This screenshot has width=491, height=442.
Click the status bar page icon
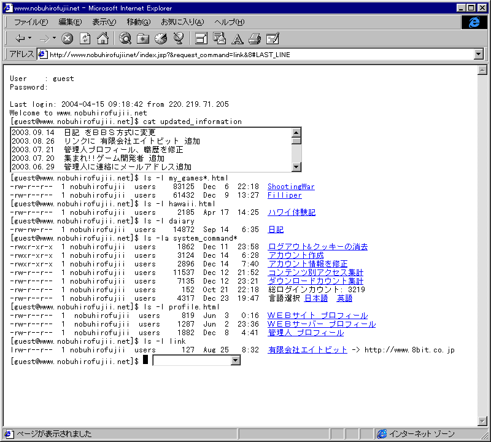[9, 434]
